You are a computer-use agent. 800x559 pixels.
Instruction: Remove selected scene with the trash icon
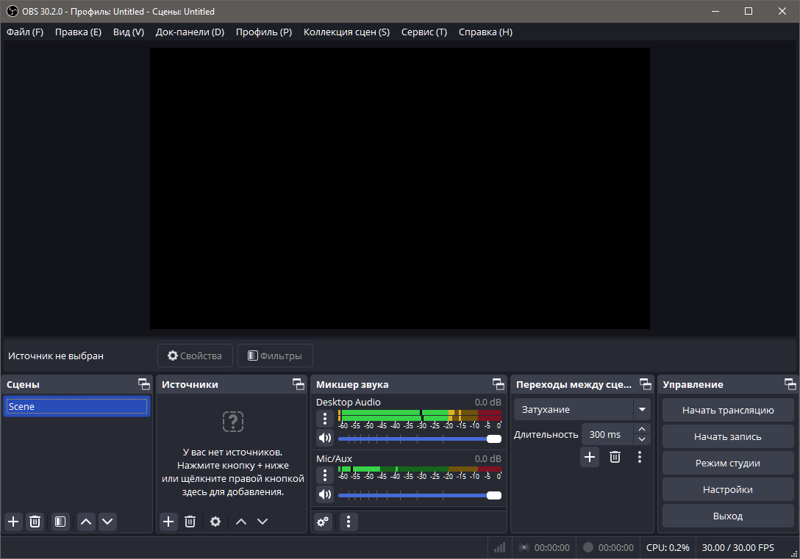(x=35, y=522)
